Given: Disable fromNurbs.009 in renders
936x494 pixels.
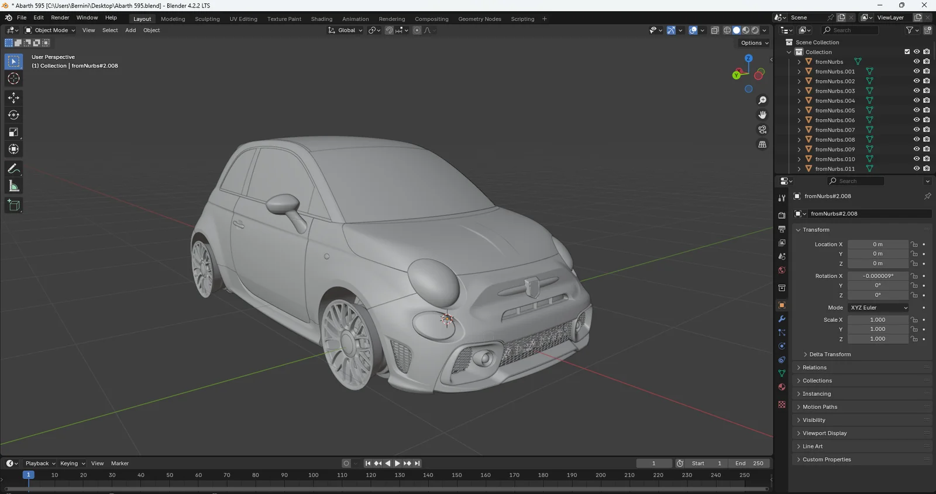Looking at the screenshot, I should click(x=927, y=149).
